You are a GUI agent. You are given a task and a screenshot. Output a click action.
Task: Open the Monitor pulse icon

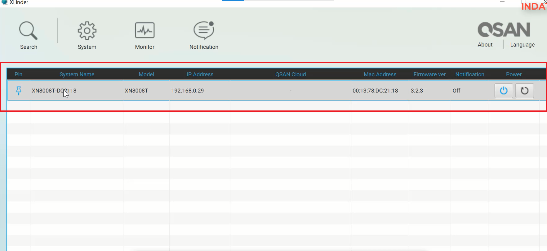click(x=145, y=30)
